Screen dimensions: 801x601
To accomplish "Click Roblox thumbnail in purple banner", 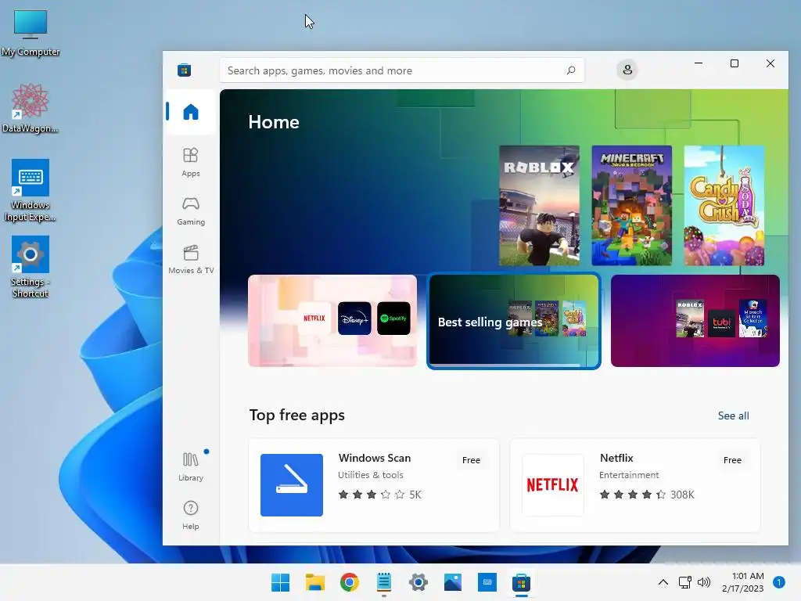I will click(690, 319).
